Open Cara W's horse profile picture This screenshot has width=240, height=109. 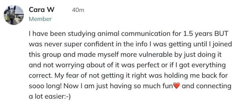click(x=14, y=15)
